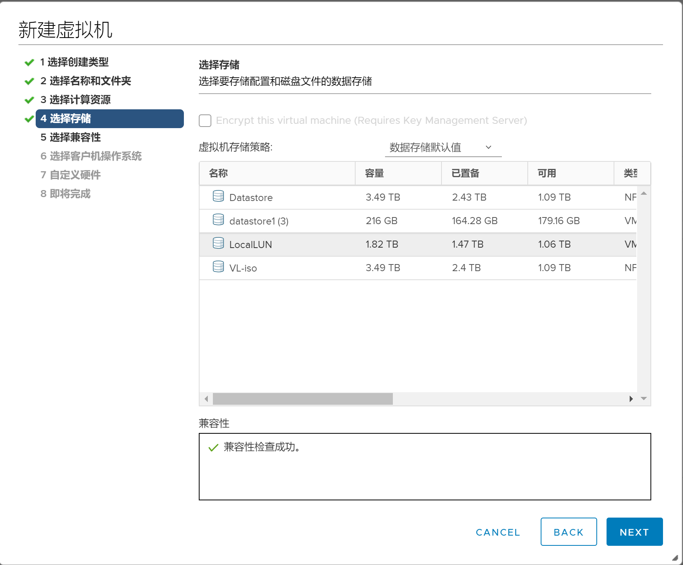683x565 pixels.
Task: Click green checkmark beside step 3 选择计算资源
Action: point(29,100)
